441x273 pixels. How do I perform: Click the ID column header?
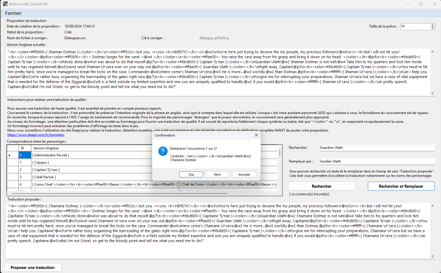25,148
